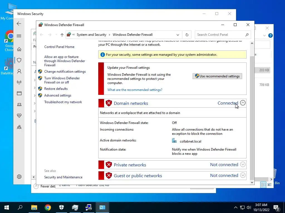Click Use recommended settings button
Viewport: 285px width, 213px height.
(x=217, y=76)
